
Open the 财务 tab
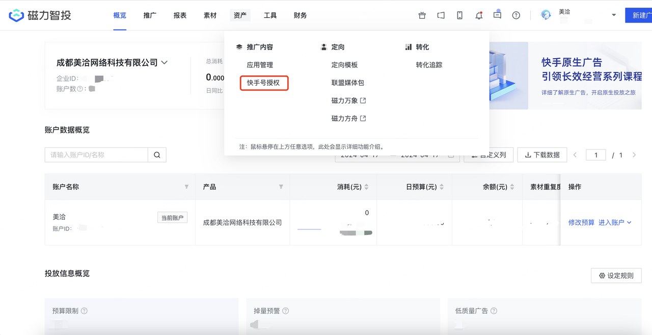coord(301,15)
